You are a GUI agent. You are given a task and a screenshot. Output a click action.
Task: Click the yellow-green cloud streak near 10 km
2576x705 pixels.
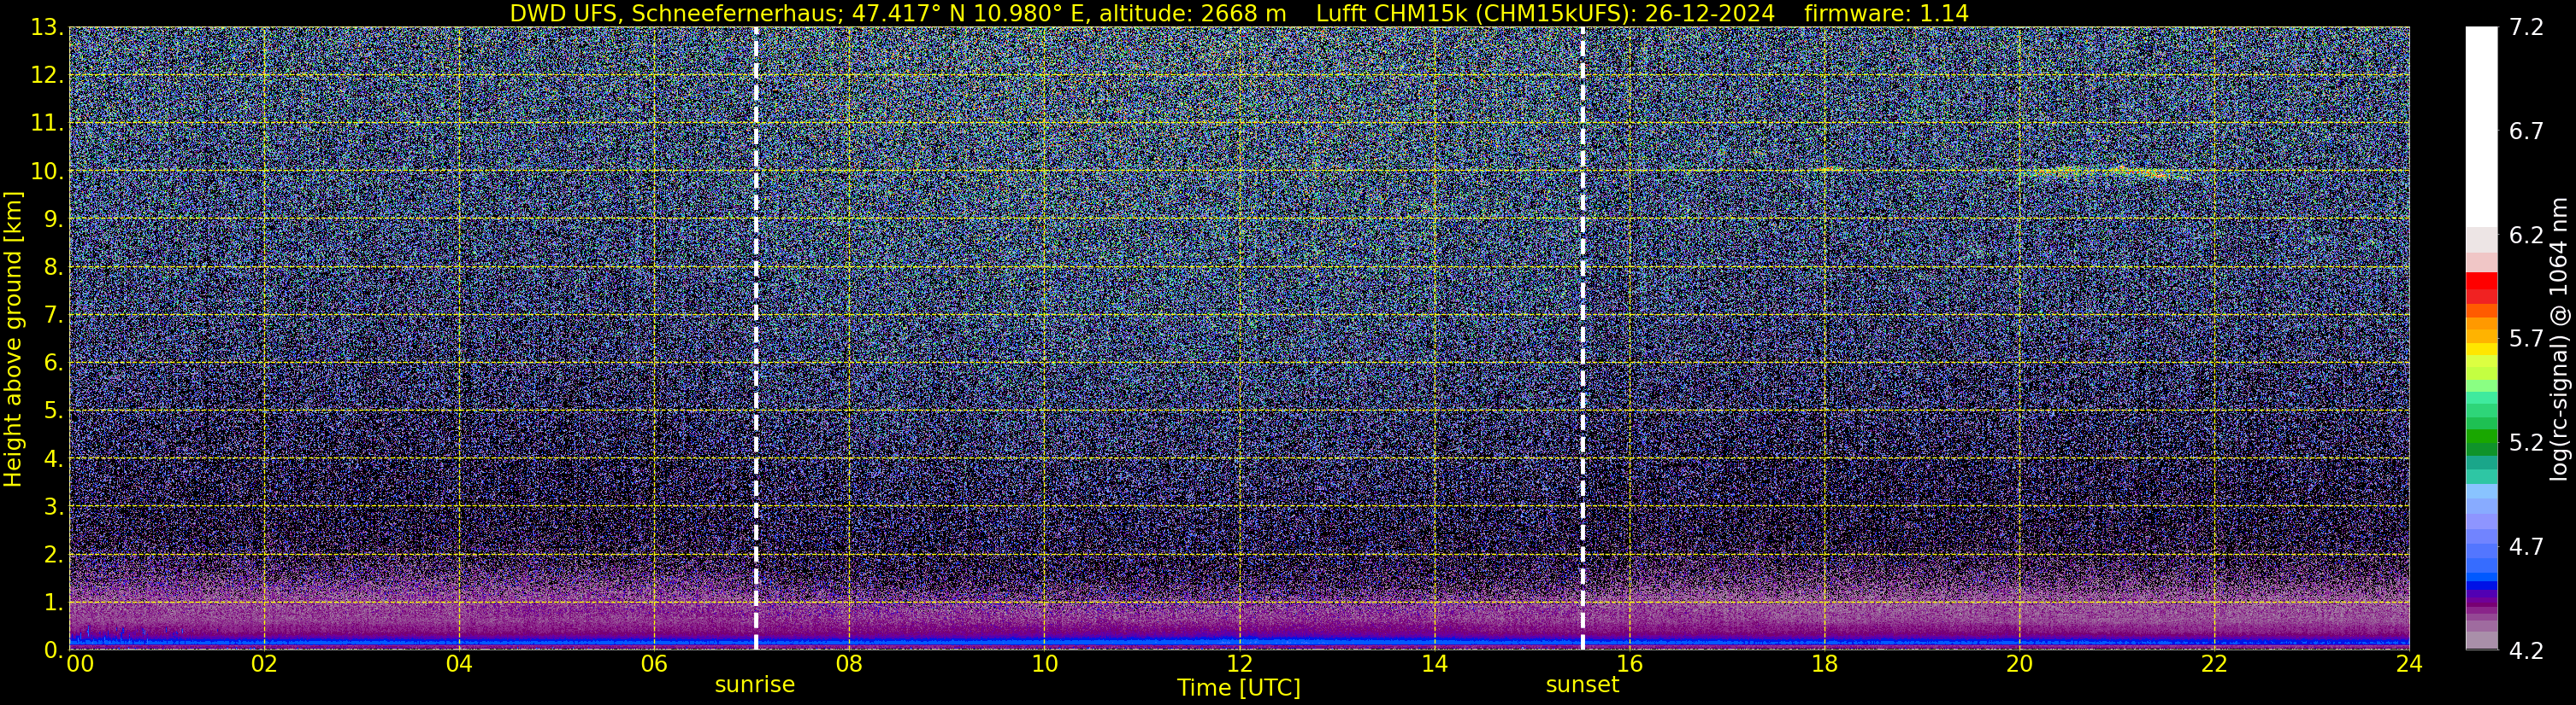click(2105, 172)
